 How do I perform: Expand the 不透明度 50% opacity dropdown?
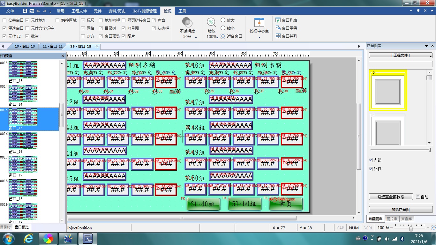tap(196, 37)
